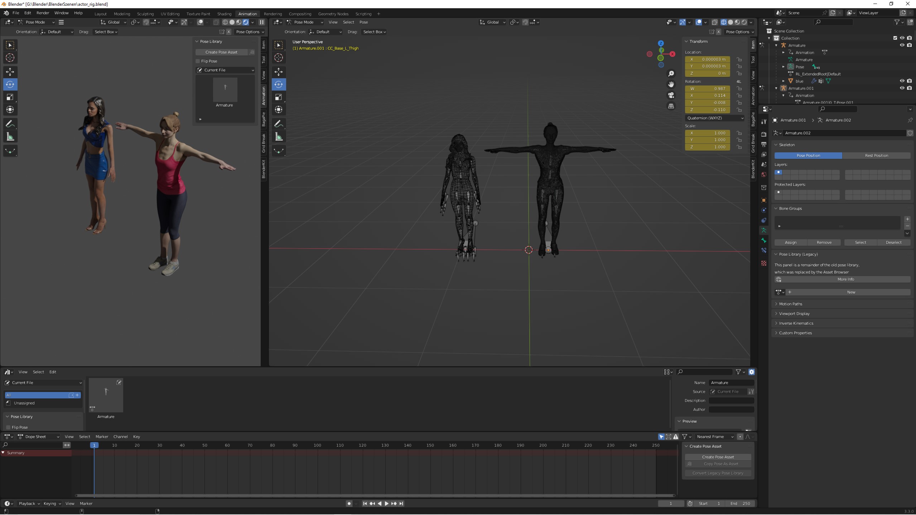Click the camera view icon in viewport
This screenshot has height=515, width=916.
tap(671, 95)
